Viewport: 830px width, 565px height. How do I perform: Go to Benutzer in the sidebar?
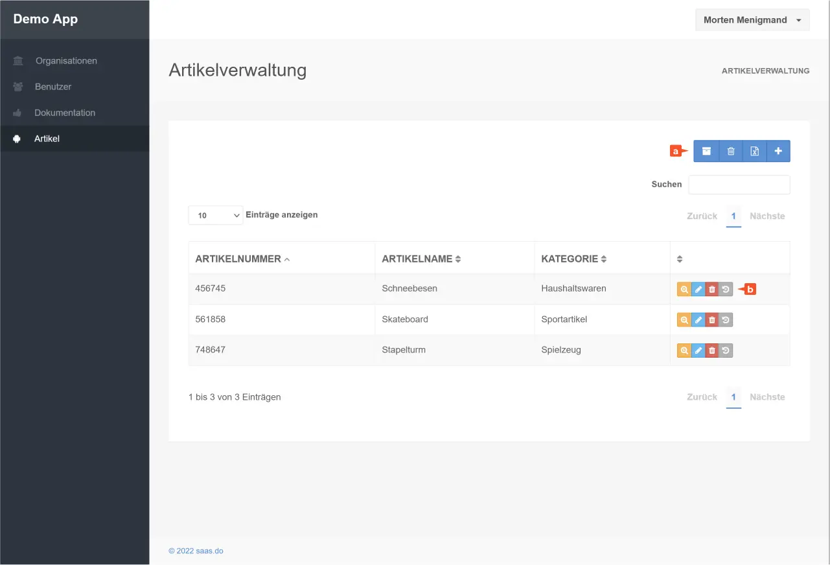(52, 87)
